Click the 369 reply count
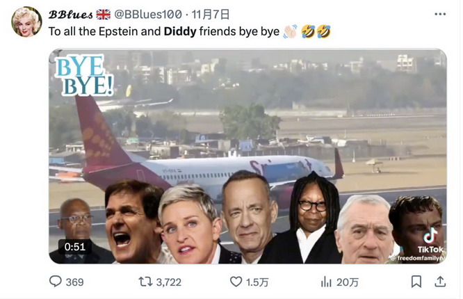The image size is (463, 299). pos(74,282)
